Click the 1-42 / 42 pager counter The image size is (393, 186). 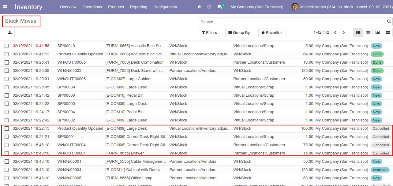321,32
